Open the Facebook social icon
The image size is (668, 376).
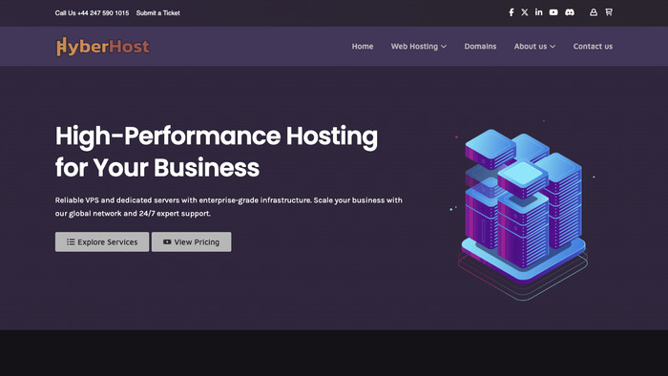click(511, 12)
